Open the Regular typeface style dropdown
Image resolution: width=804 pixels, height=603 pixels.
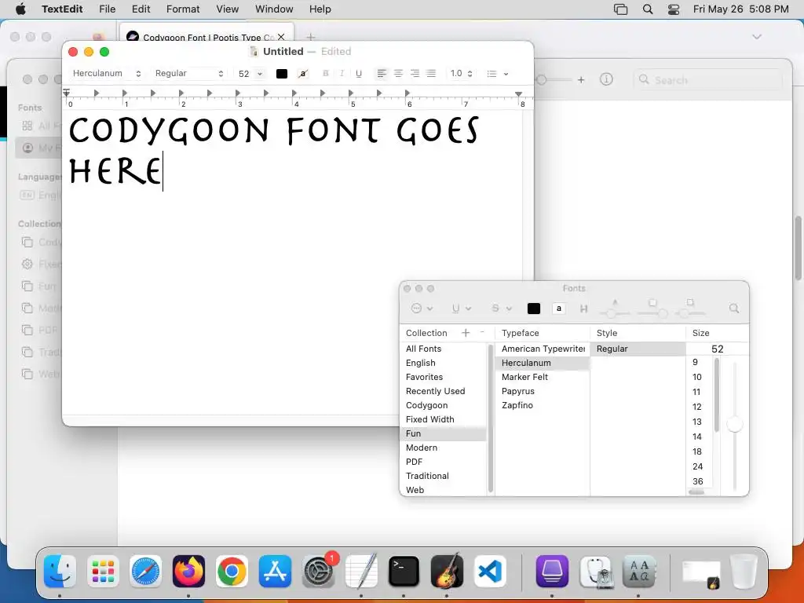tap(189, 73)
